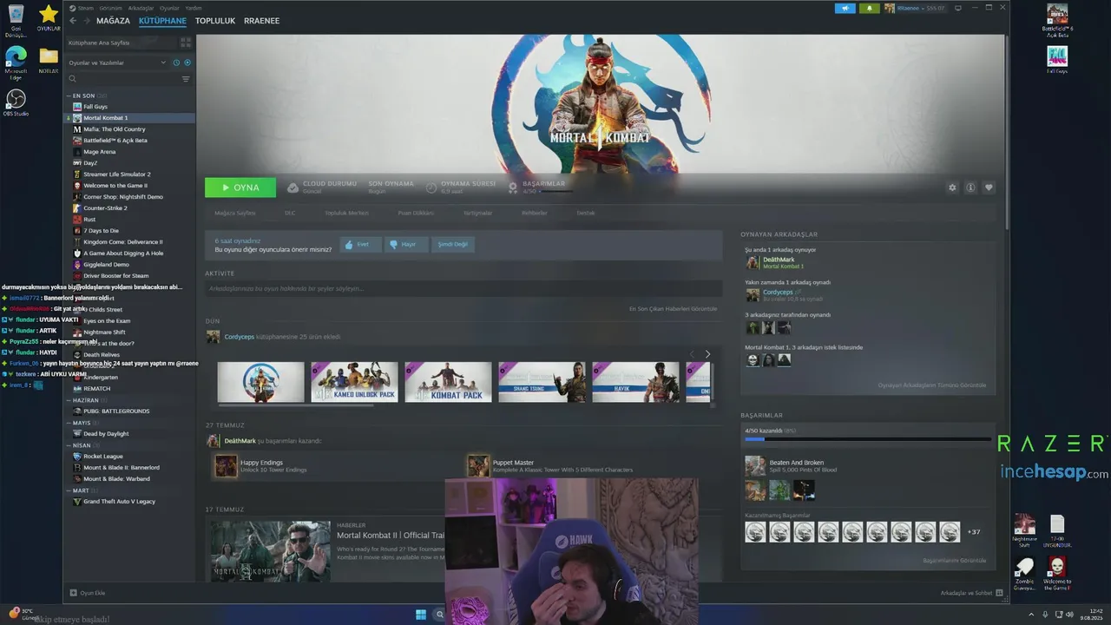Screen dimensions: 1111x625
Task: Open Mağaza Sayfası game link
Action: point(235,213)
